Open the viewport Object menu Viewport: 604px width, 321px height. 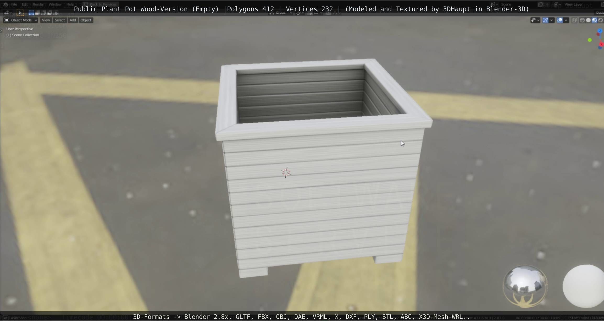[86, 20]
